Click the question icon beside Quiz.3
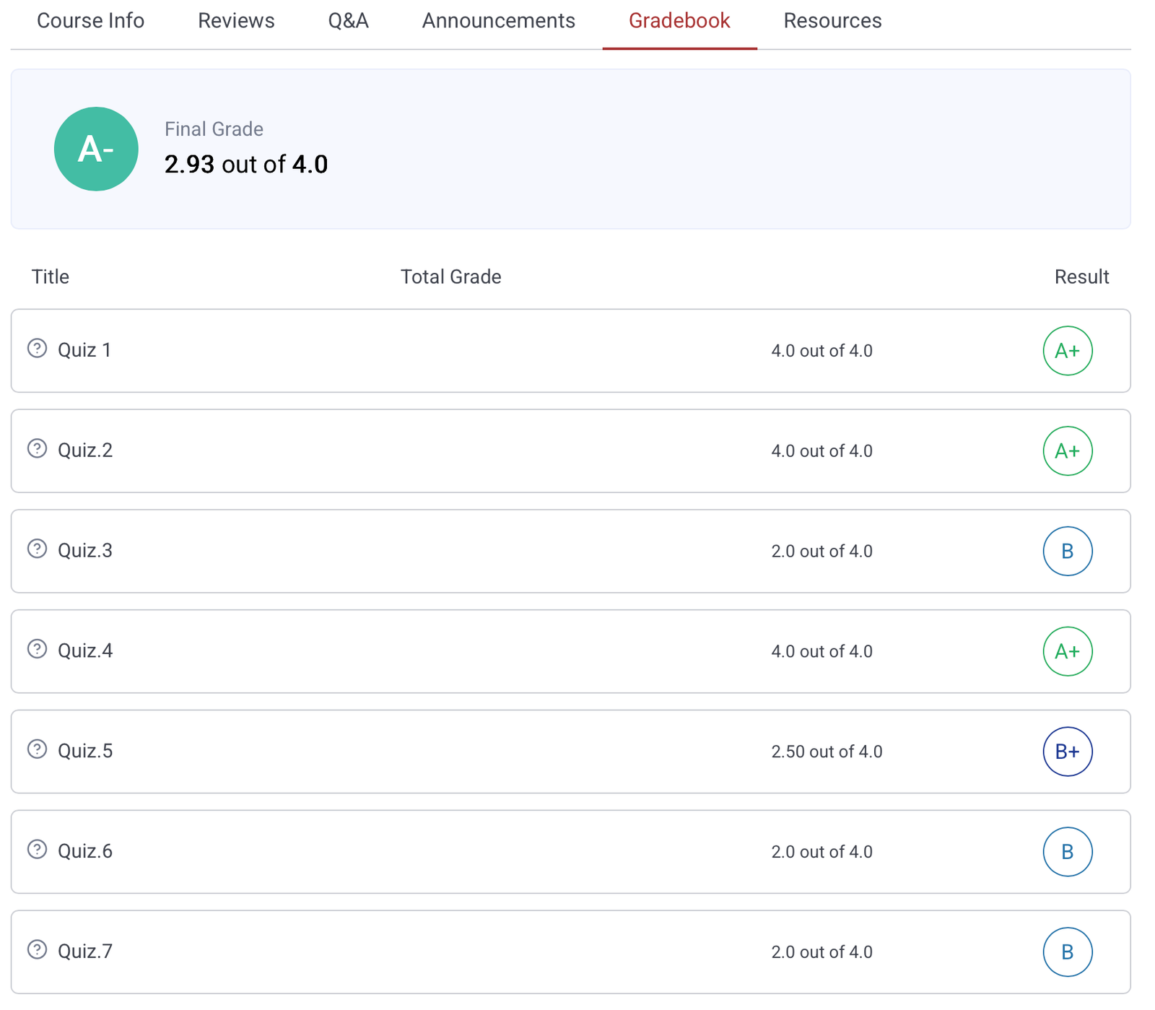This screenshot has height=1010, width=1155. pyautogui.click(x=37, y=549)
